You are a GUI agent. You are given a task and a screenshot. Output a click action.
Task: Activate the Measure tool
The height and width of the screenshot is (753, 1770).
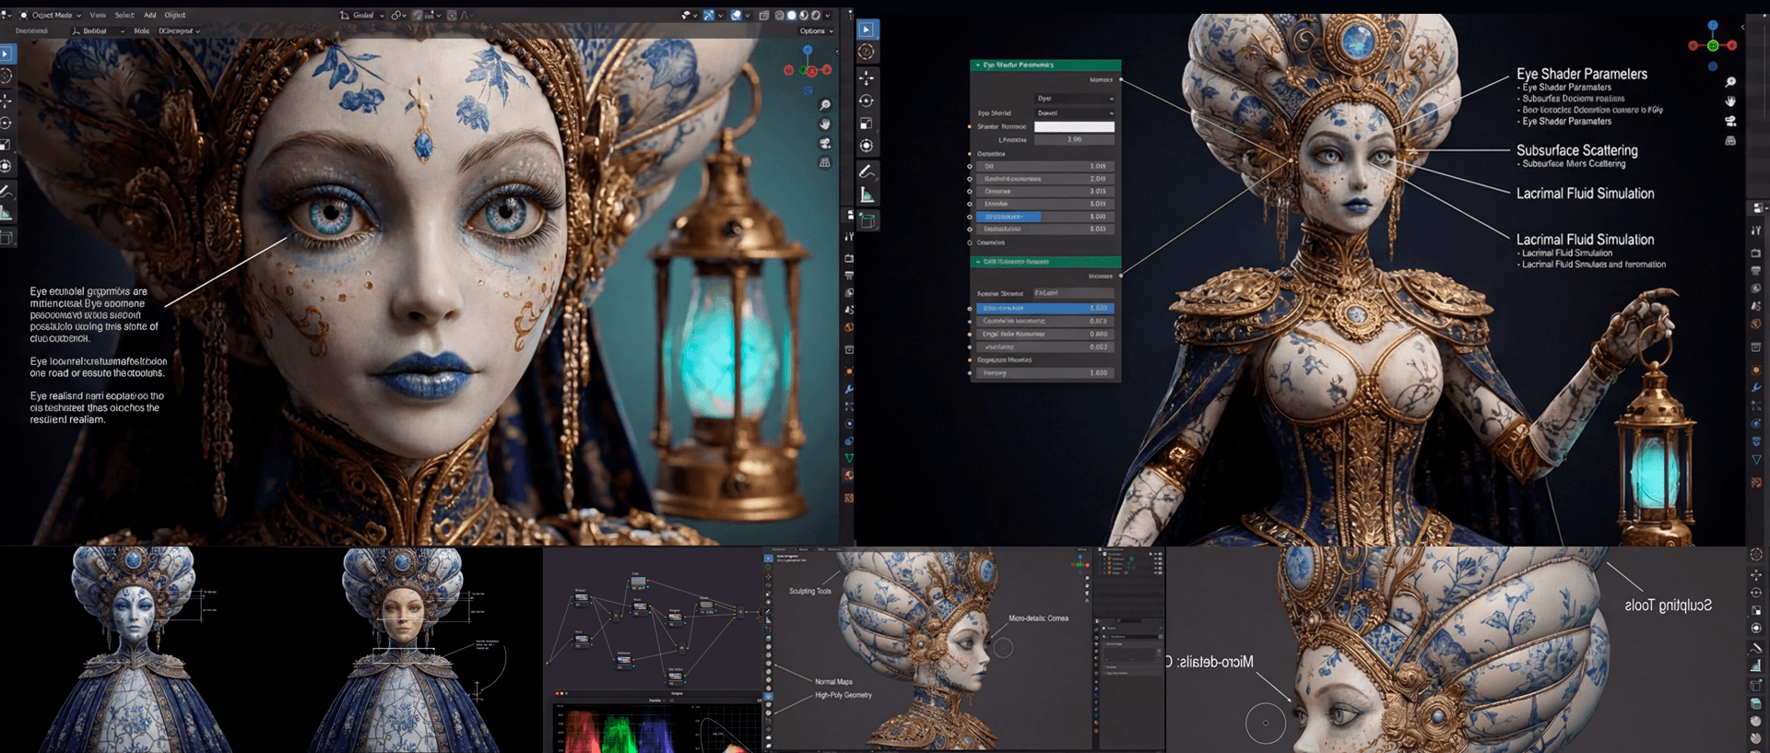pos(867,194)
